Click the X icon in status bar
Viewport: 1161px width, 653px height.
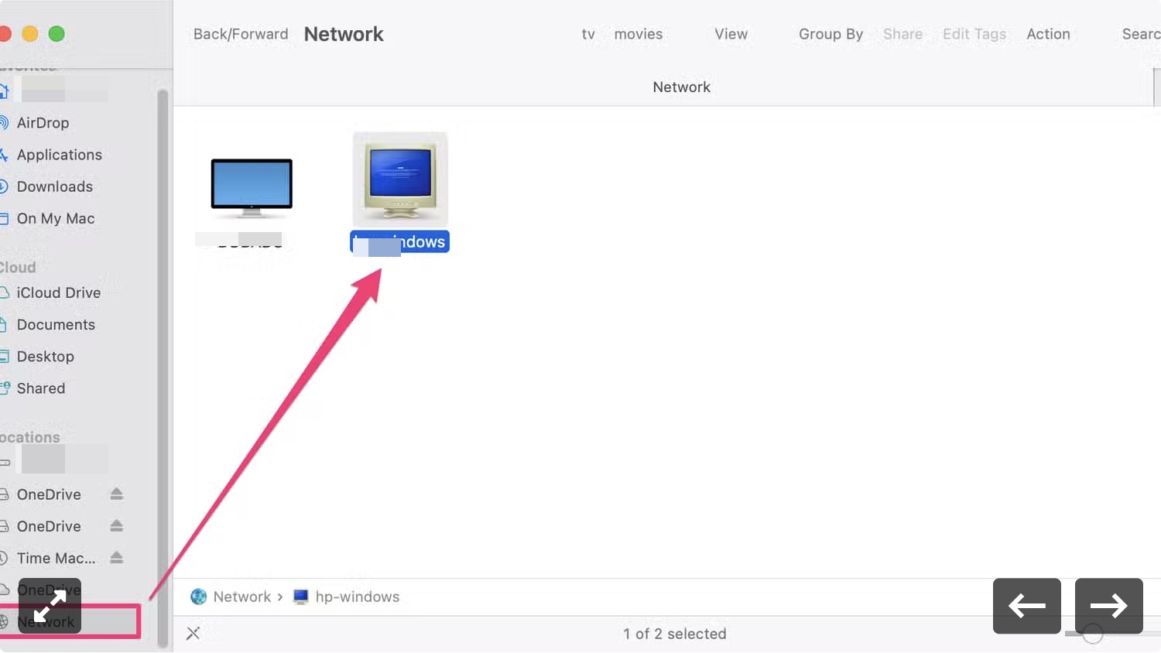pos(193,634)
